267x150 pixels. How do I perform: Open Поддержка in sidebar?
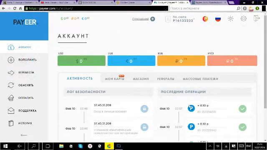28,110
